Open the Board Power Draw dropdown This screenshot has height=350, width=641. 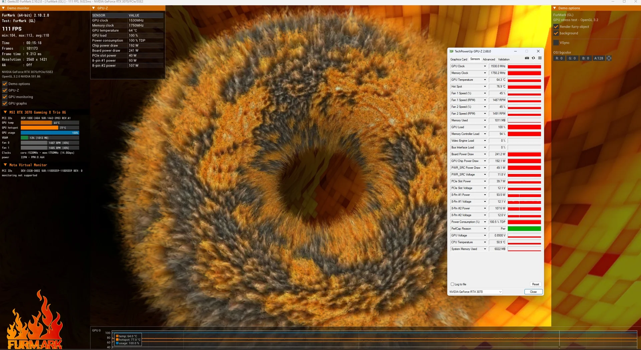pos(485,154)
